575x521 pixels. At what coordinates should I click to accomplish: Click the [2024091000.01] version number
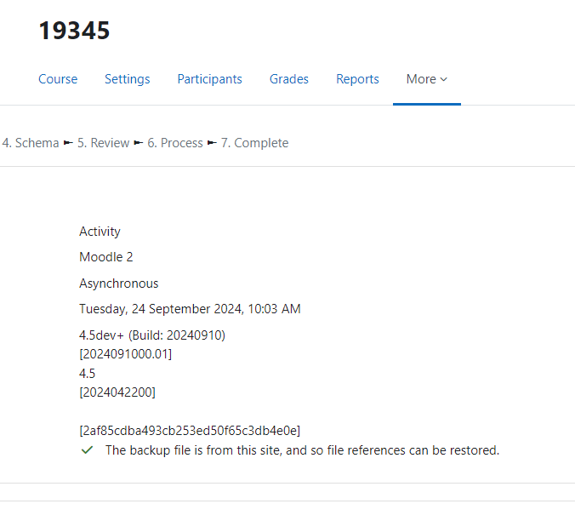[125, 354]
